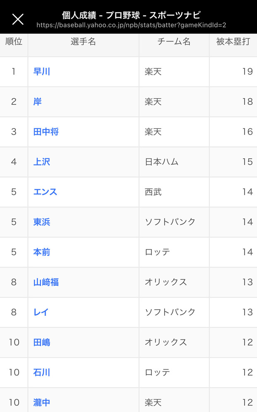Select the 選手名 column header
The image size is (257, 412).
(x=83, y=41)
